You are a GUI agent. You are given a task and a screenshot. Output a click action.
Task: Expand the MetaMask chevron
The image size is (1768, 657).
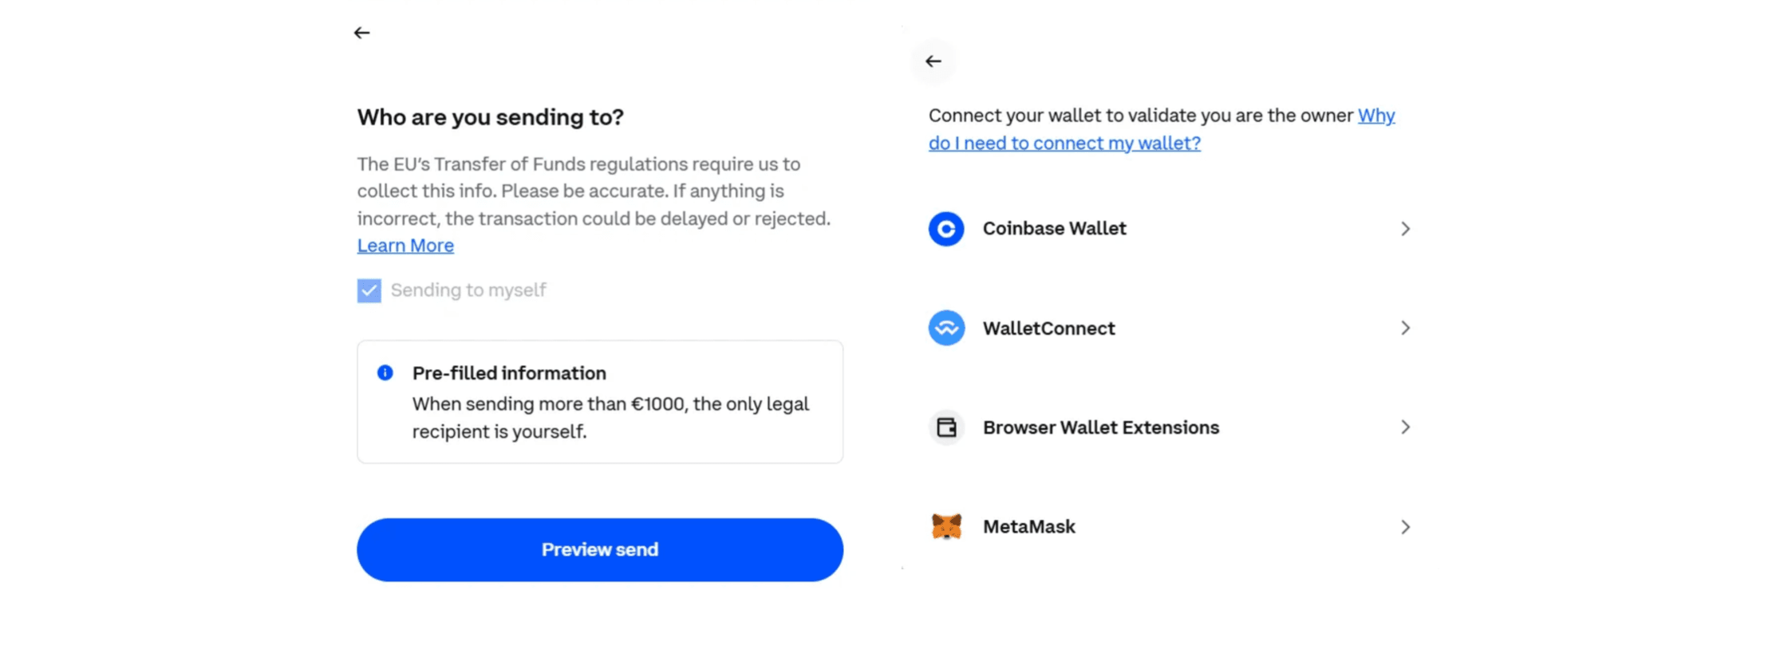[1407, 526]
